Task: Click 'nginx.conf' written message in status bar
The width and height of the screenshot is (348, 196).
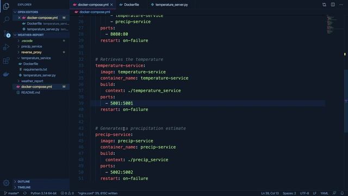Action: 98,193
